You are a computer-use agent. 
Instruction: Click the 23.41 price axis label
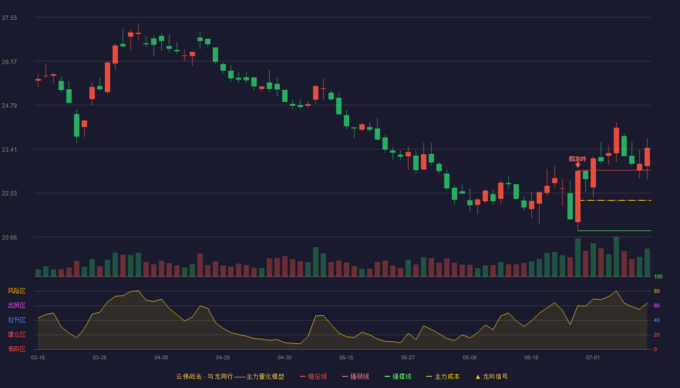[9, 150]
